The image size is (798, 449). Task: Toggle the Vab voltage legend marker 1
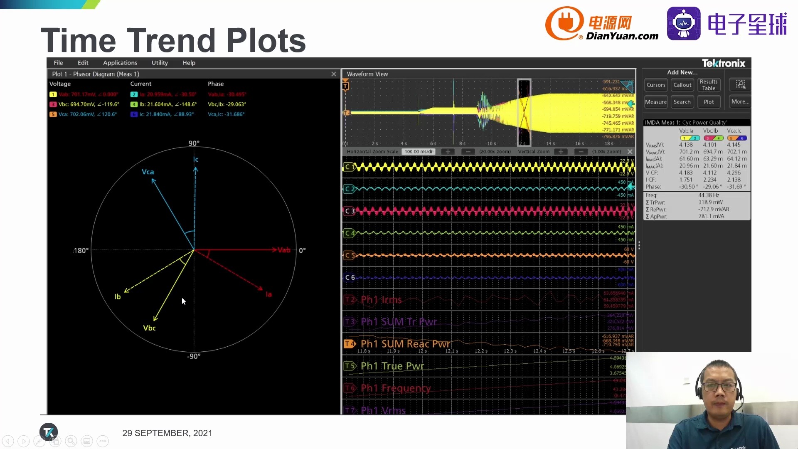pyautogui.click(x=53, y=94)
